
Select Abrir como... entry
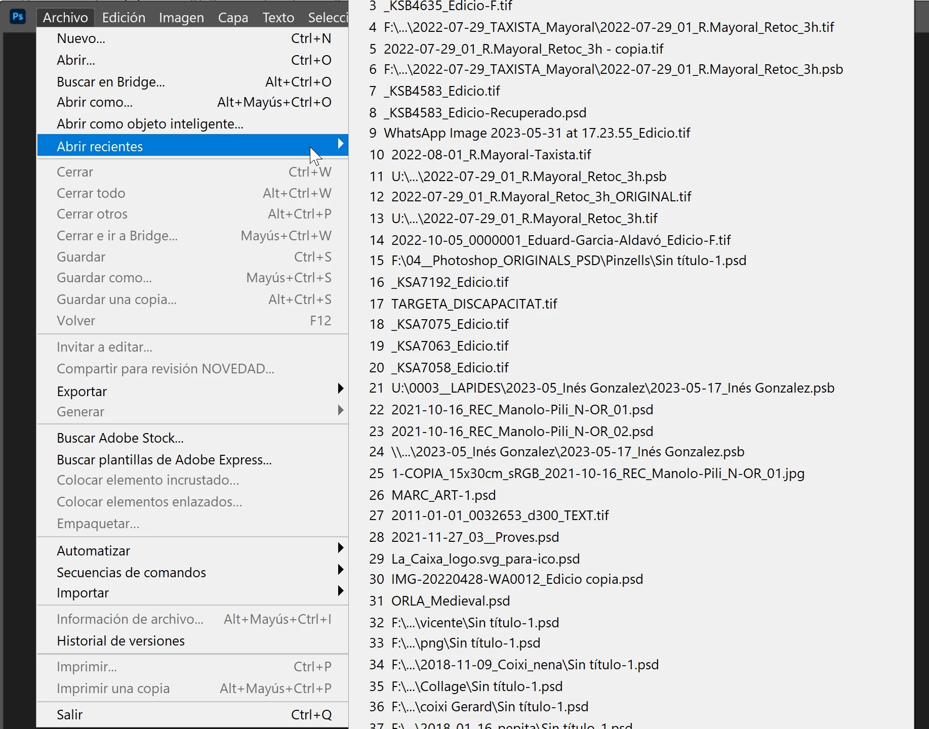tap(193, 102)
